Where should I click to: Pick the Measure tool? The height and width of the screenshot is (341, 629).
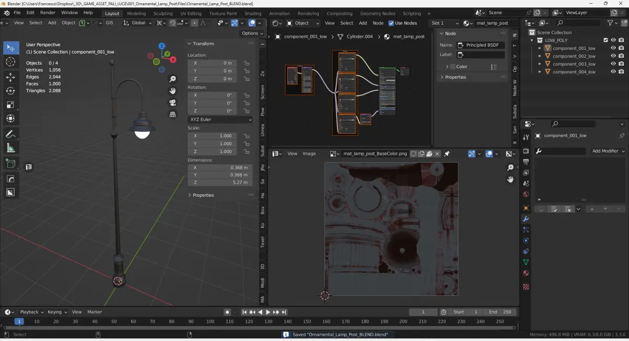[x=10, y=148]
